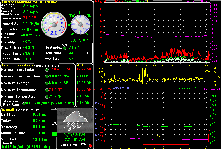Click the Extreme Conditions heading
221x149 pixels.
tap(17, 65)
